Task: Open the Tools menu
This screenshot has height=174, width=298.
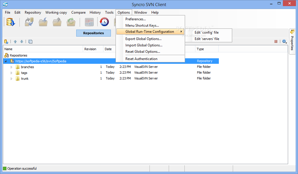Action: click(x=109, y=12)
